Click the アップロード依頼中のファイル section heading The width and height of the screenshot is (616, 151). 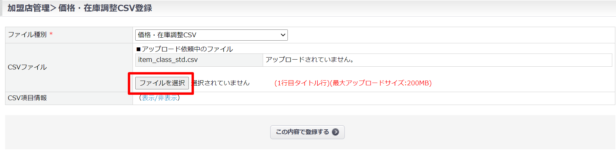pyautogui.click(x=187, y=49)
